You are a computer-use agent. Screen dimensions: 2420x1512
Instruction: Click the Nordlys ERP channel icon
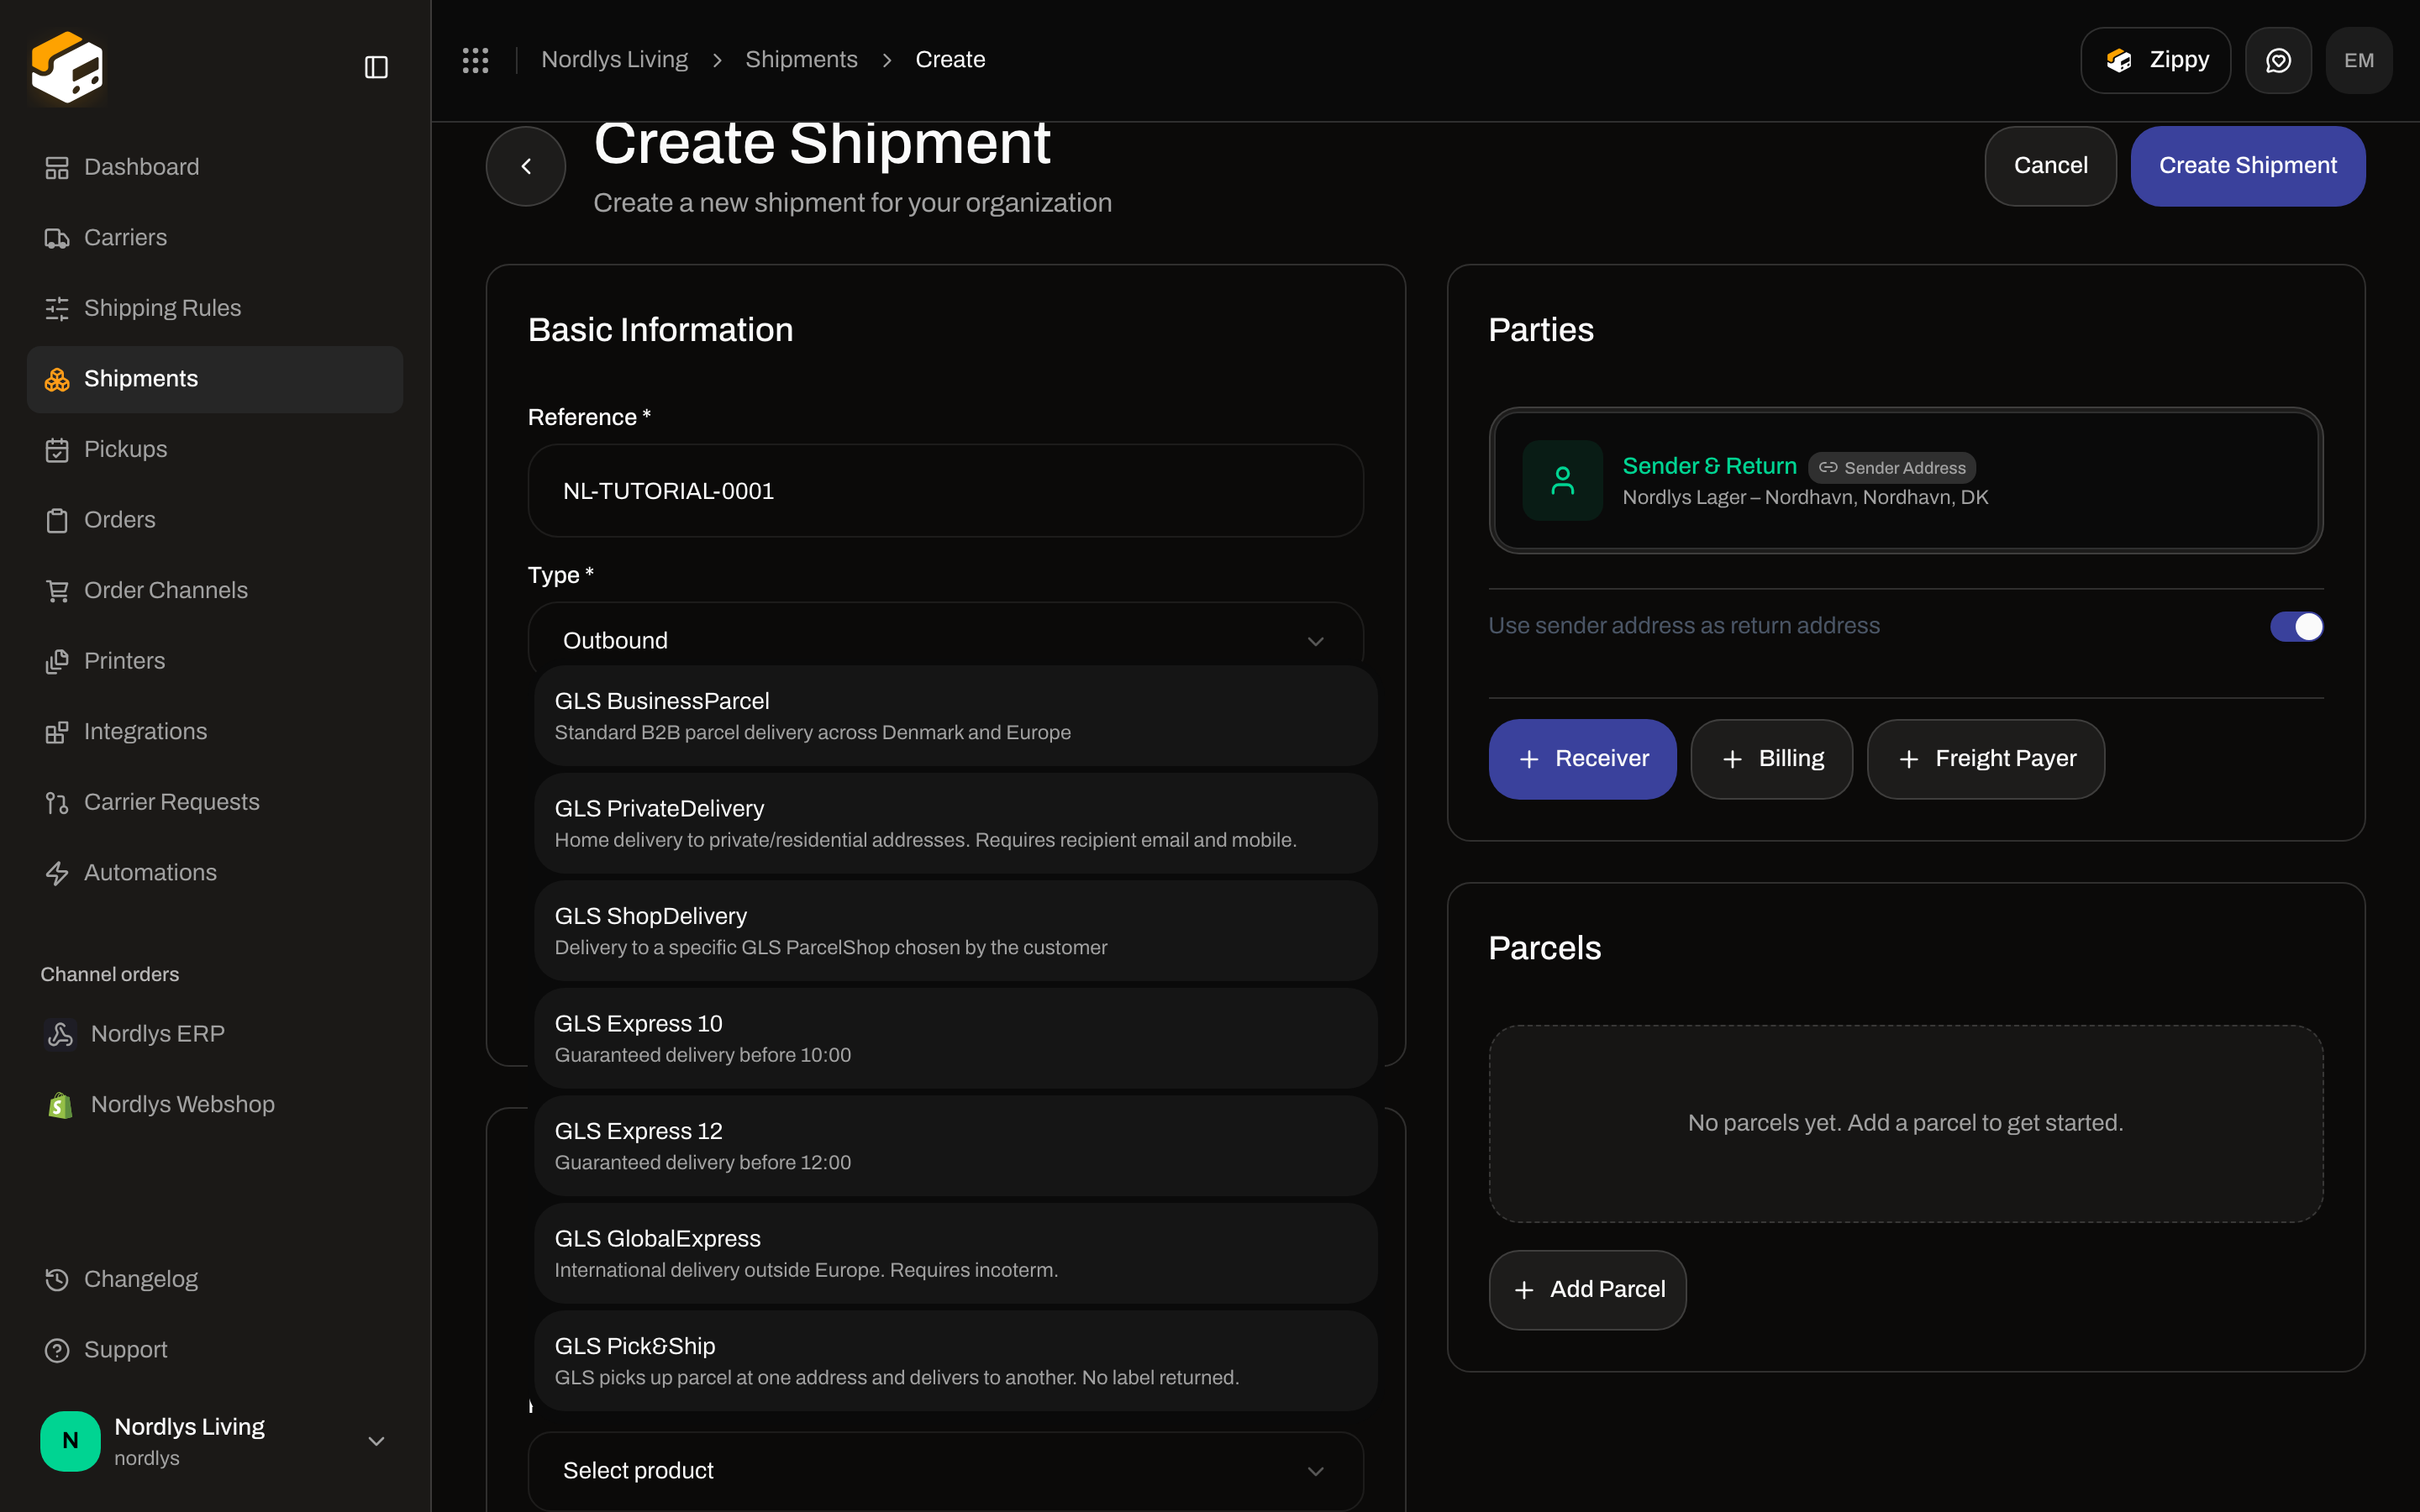[x=60, y=1034]
